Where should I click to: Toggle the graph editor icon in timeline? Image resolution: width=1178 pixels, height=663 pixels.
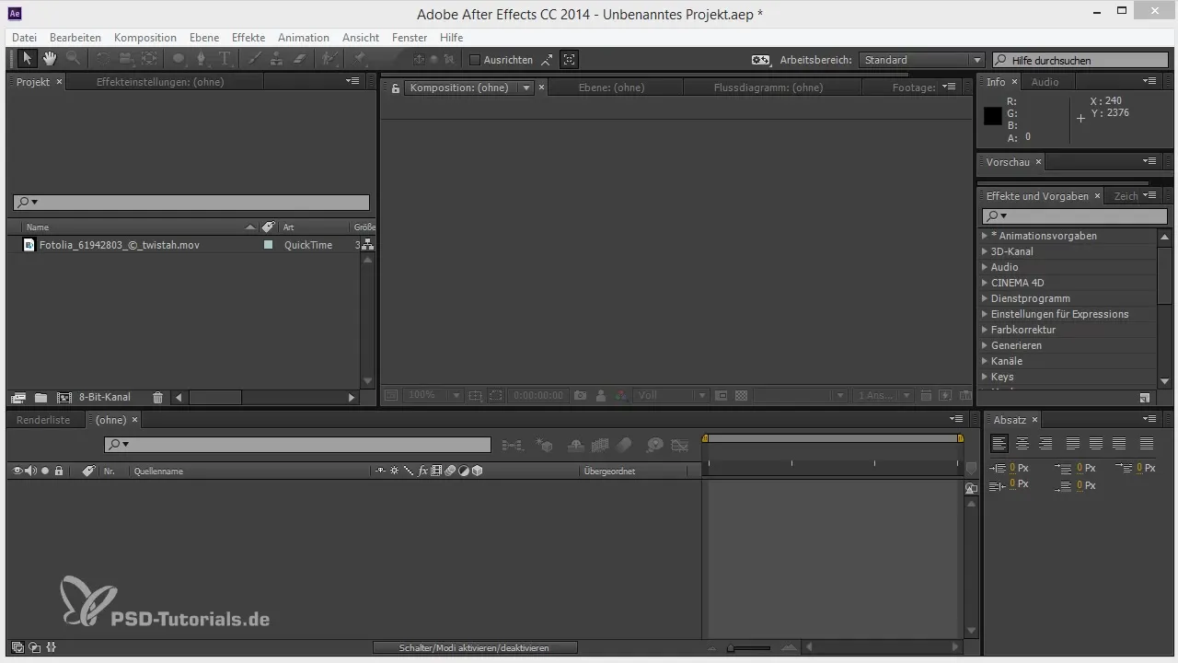[680, 445]
